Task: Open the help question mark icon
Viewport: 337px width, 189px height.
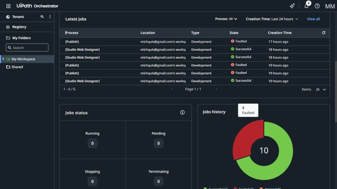Action: (x=317, y=6)
